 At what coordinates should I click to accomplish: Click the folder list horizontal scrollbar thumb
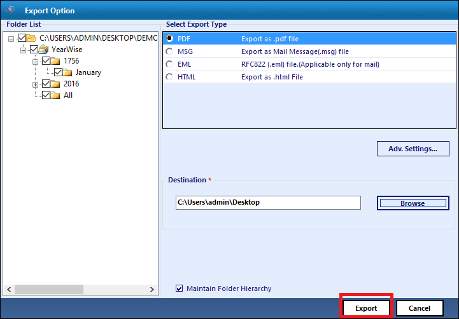49,289
